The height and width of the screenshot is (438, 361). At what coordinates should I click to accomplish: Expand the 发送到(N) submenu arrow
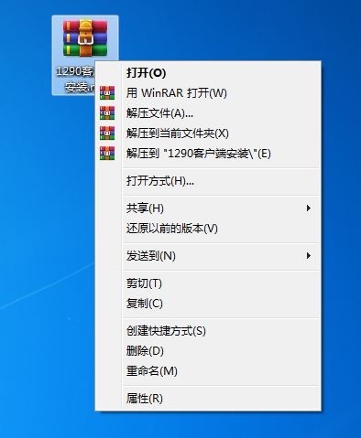[x=309, y=256]
